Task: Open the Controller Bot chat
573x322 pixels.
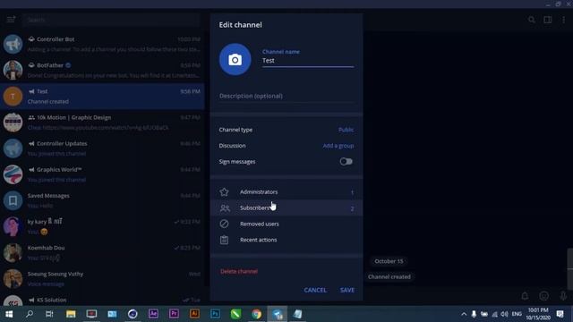Action: [102, 44]
